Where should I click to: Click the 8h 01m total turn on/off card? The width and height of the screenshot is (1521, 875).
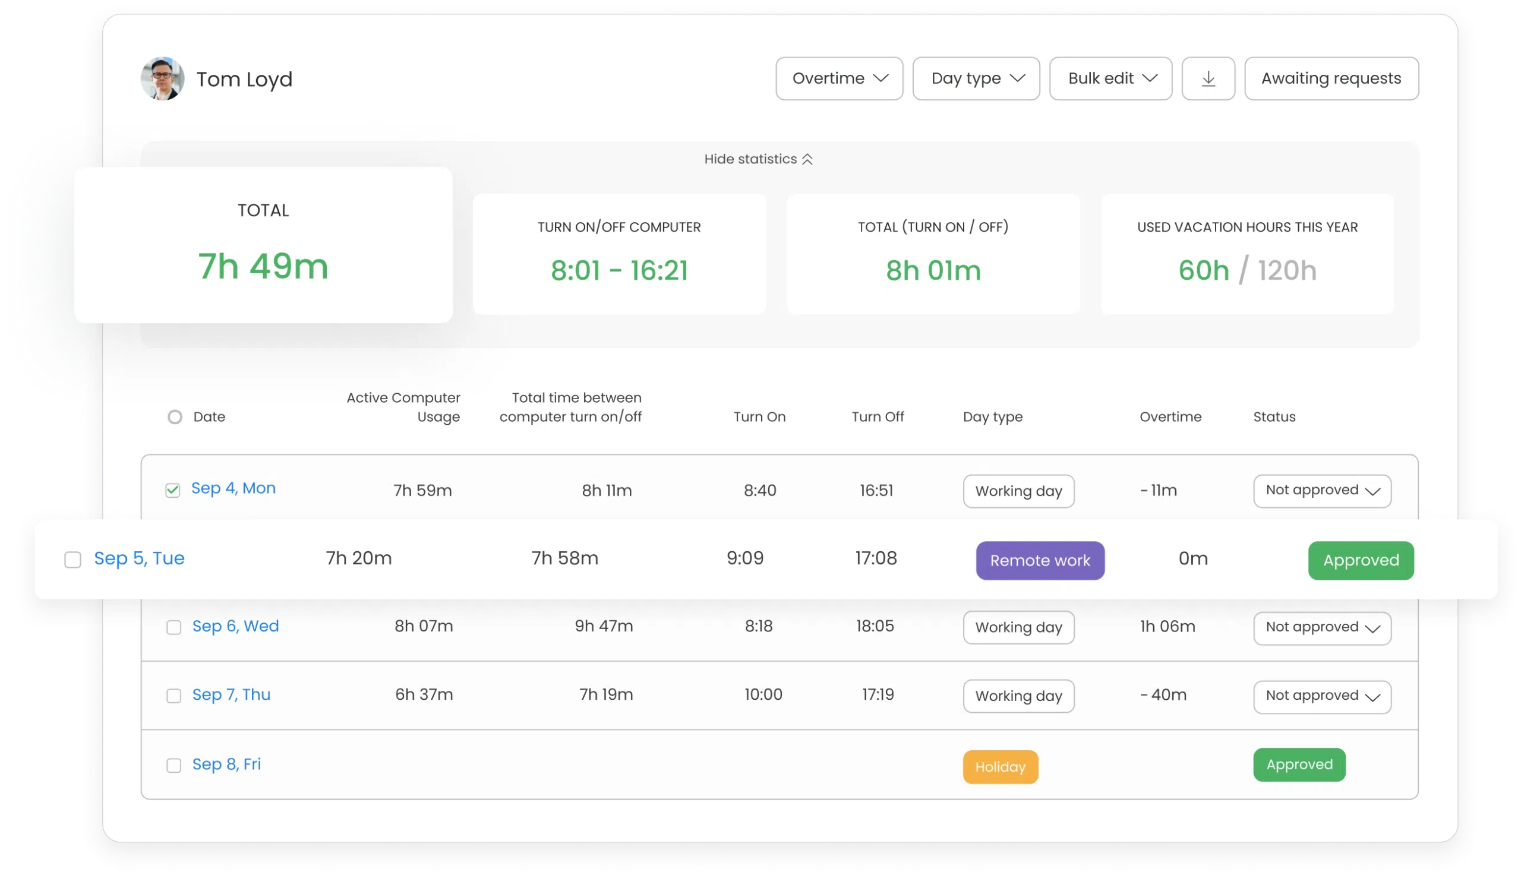coord(933,254)
